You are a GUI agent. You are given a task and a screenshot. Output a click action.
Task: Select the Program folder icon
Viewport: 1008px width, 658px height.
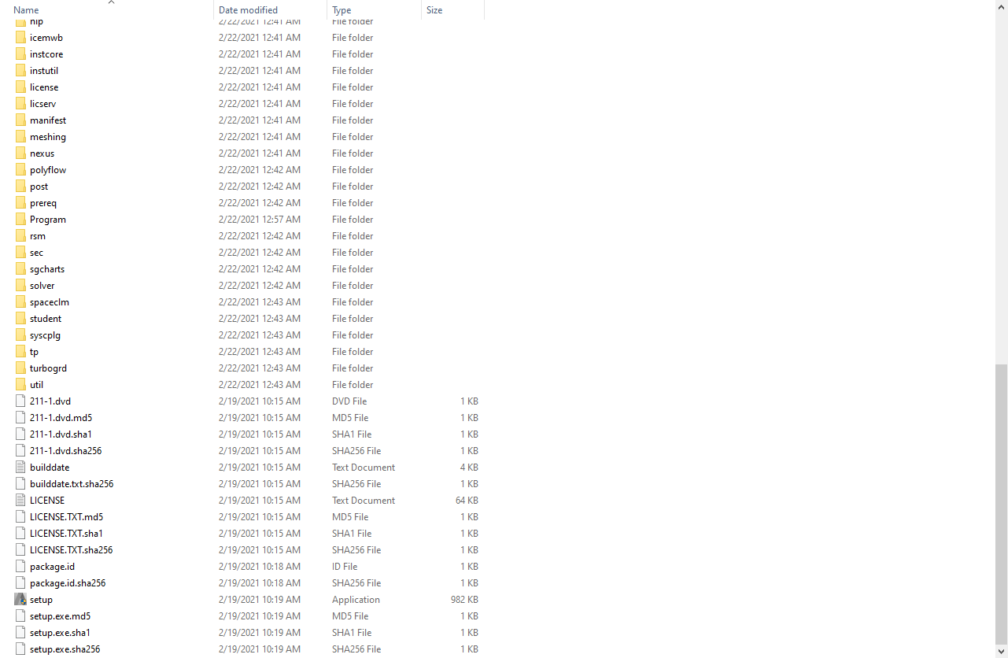pyautogui.click(x=20, y=220)
